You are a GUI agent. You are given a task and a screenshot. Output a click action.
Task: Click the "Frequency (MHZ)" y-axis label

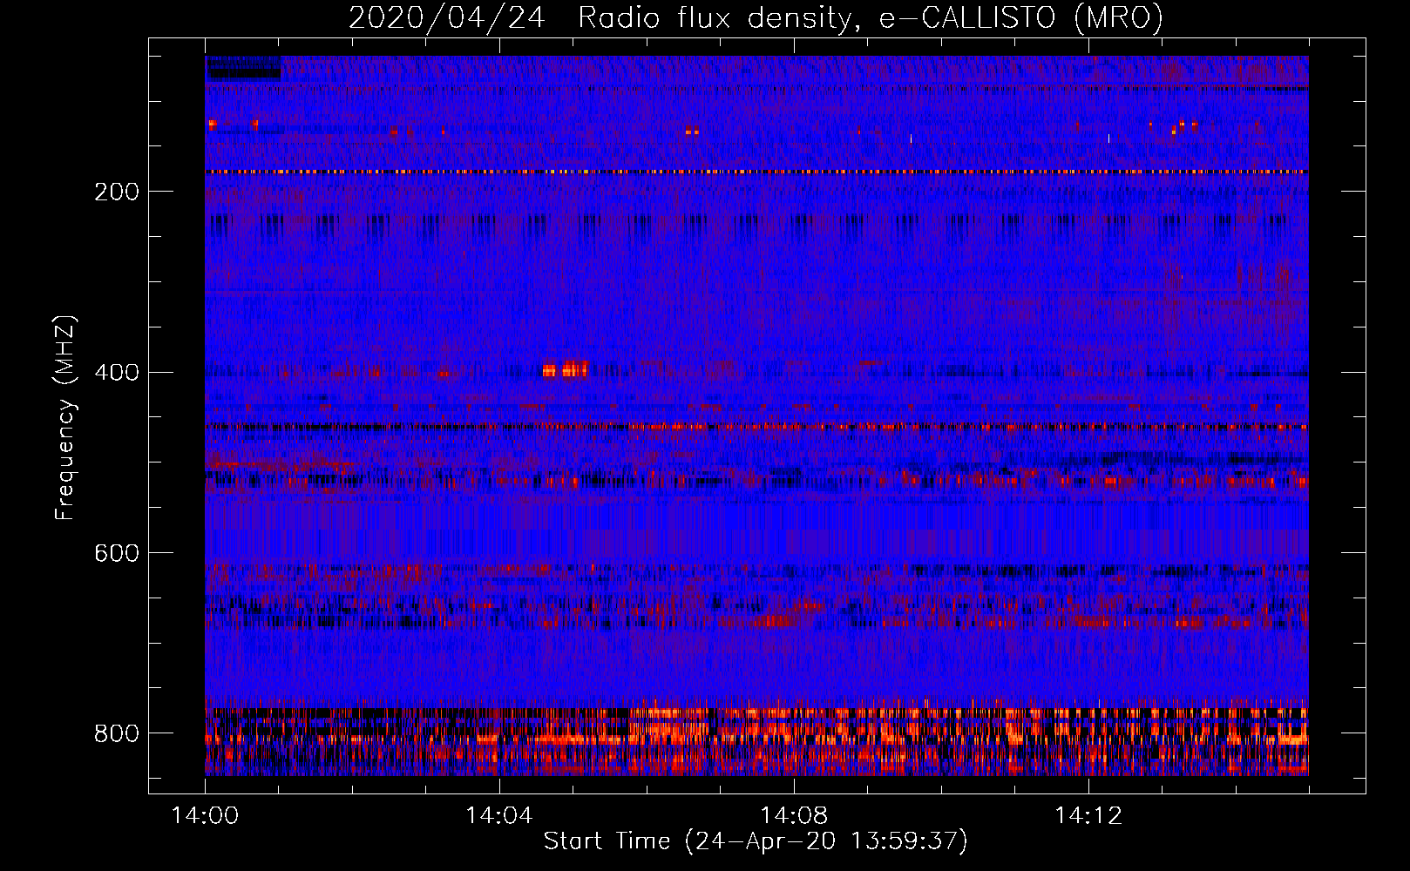[x=65, y=417]
